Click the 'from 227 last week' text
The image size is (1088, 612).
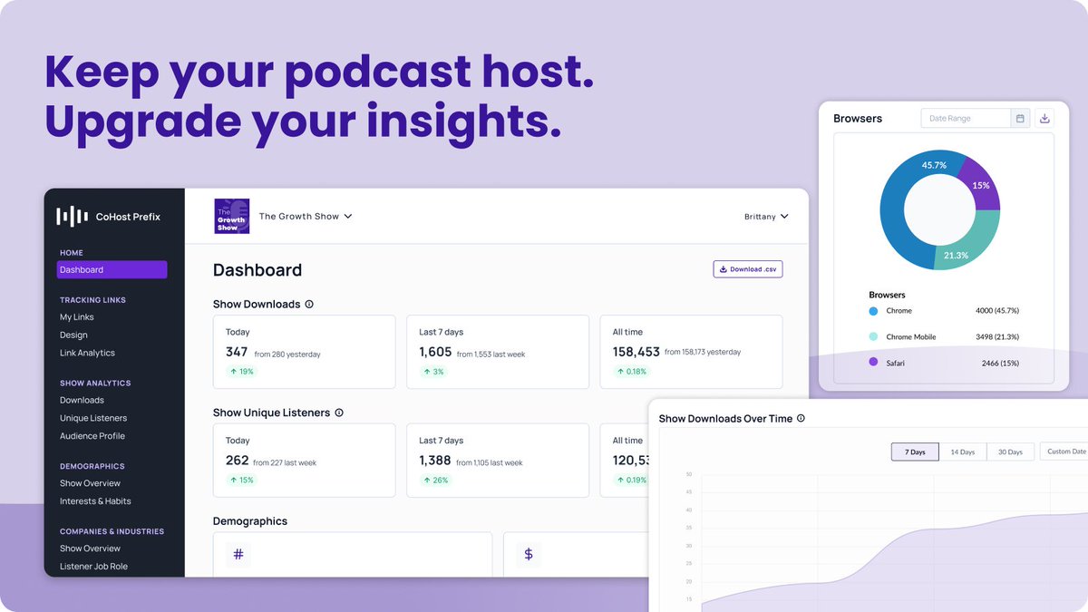285,462
